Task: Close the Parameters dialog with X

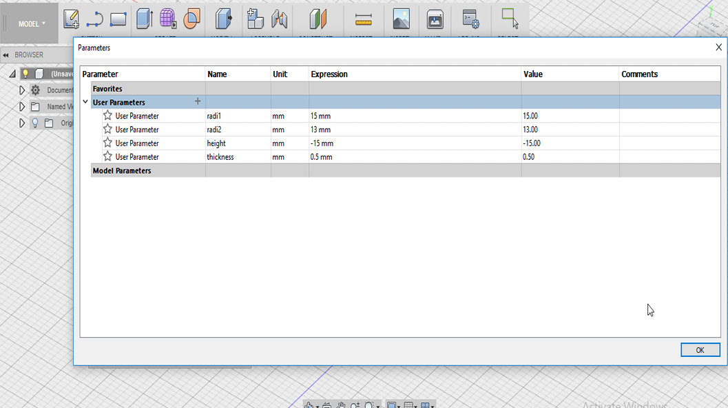Action: (x=719, y=48)
